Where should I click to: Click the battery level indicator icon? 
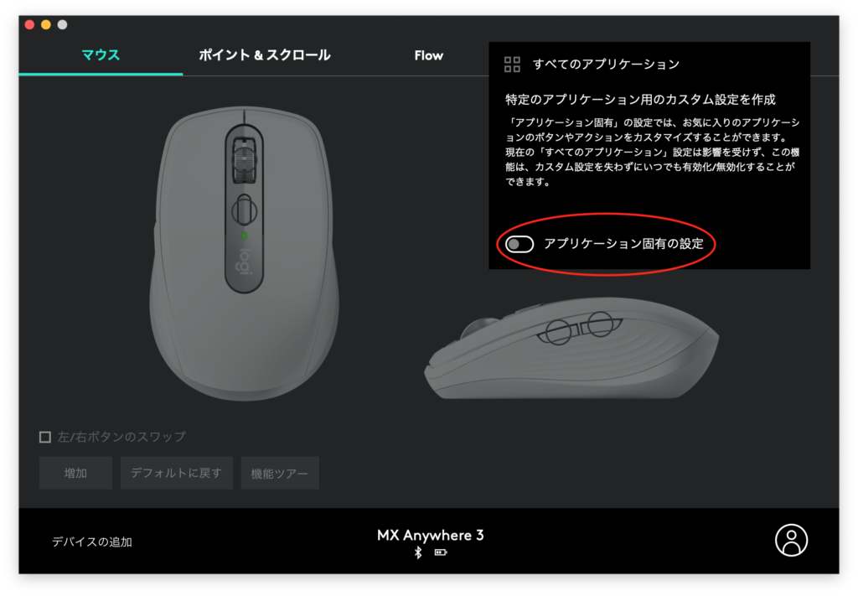(441, 552)
